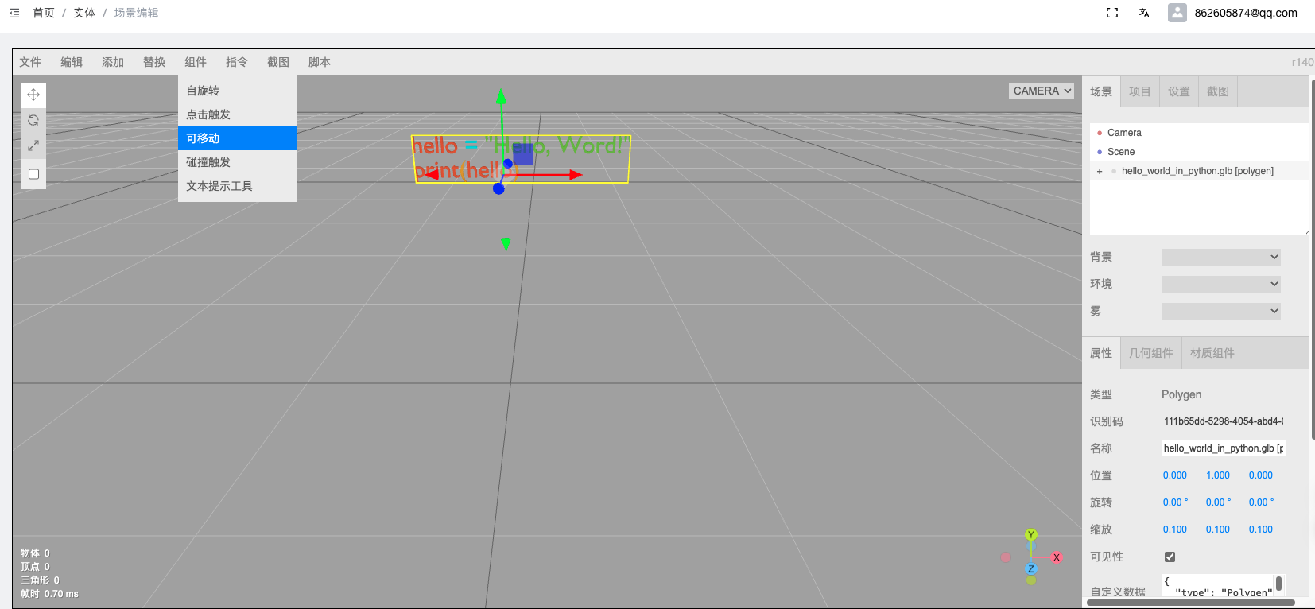
Task: Open the 脚本 menu
Action: (320, 62)
